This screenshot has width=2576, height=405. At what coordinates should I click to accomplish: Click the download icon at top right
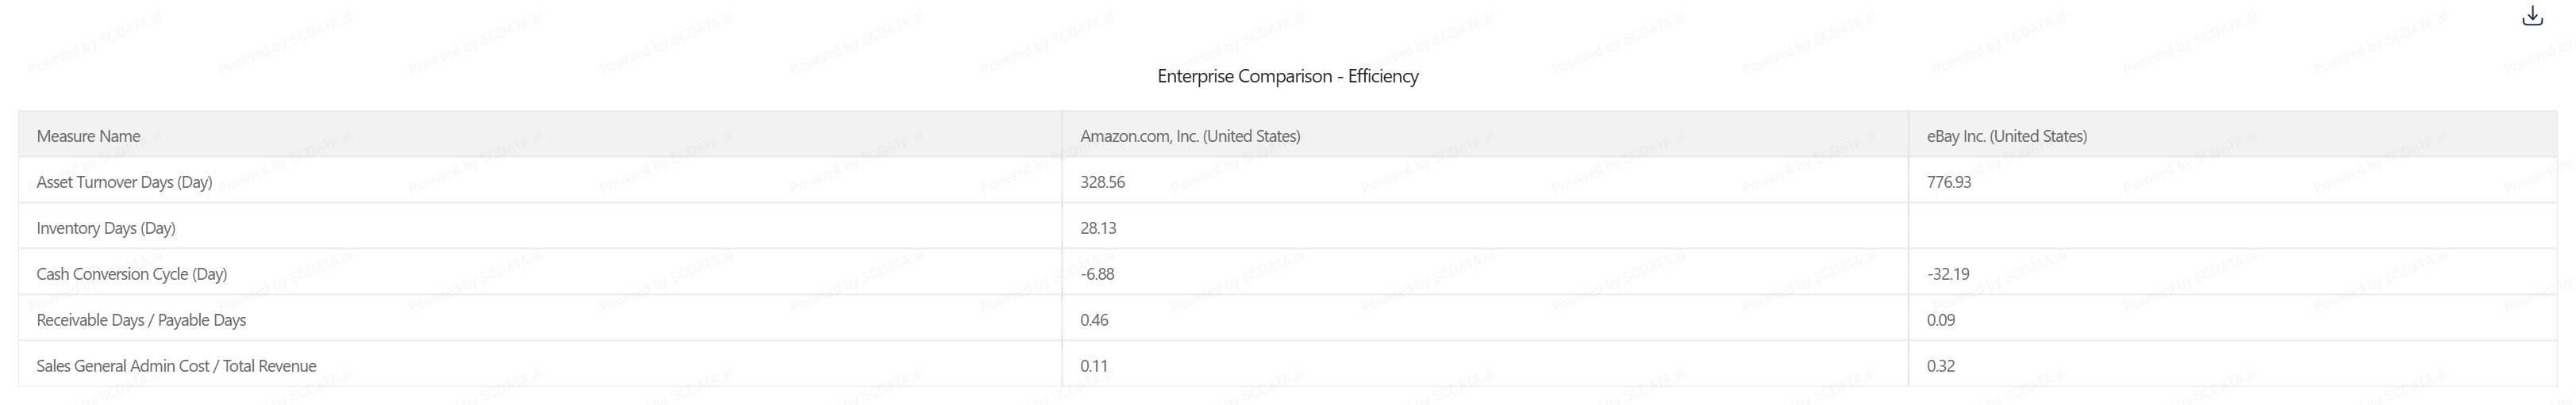(2532, 16)
